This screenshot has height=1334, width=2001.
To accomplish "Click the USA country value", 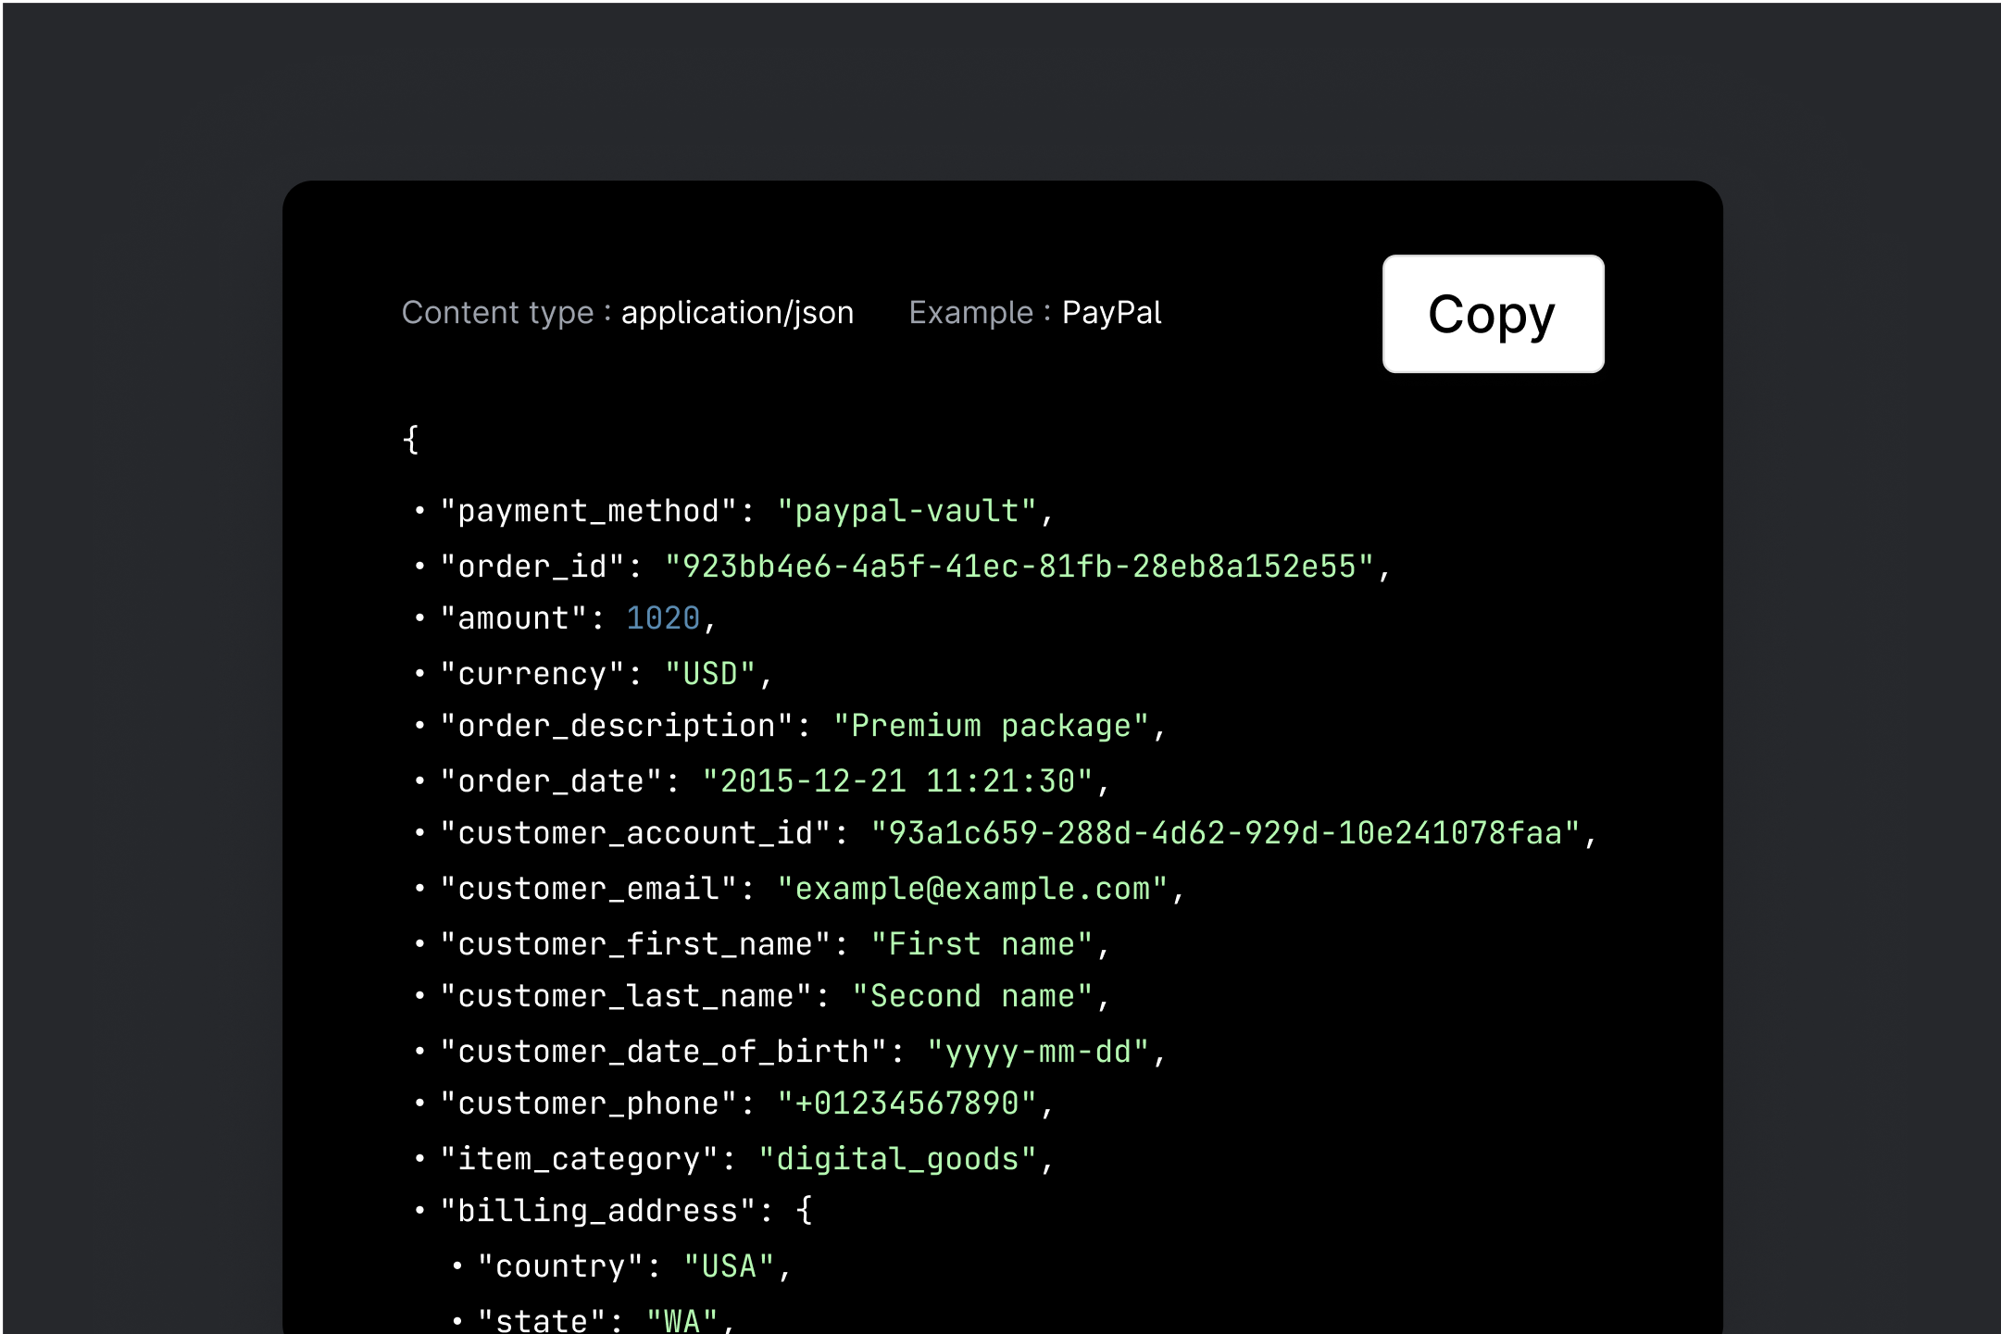I will click(x=729, y=1264).
